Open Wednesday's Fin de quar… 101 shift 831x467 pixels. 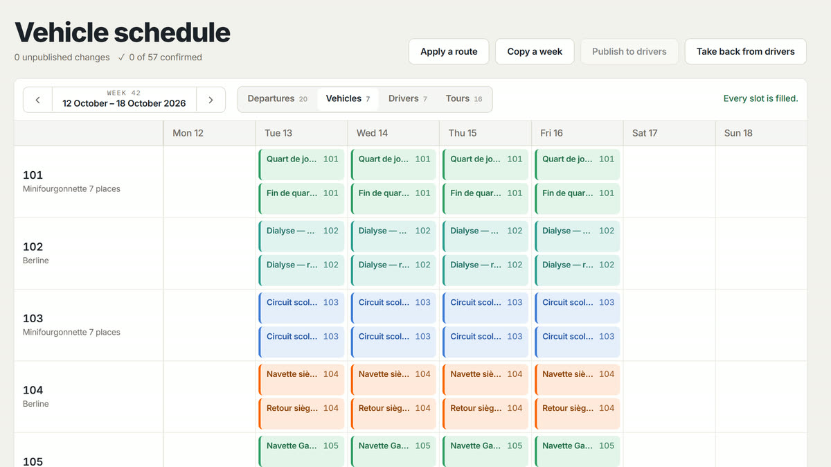pyautogui.click(x=393, y=198)
